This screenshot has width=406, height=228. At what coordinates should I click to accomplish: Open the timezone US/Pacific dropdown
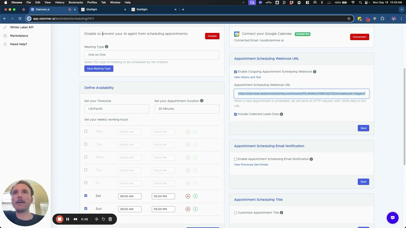[x=117, y=109]
